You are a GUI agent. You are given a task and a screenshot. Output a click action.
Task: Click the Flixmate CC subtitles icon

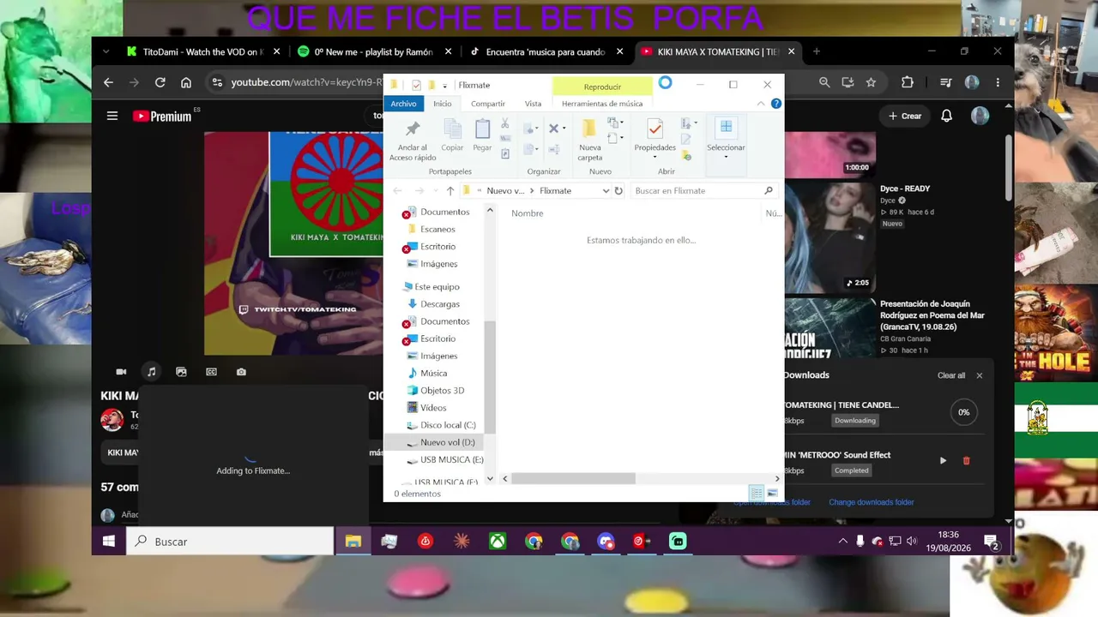[211, 372]
